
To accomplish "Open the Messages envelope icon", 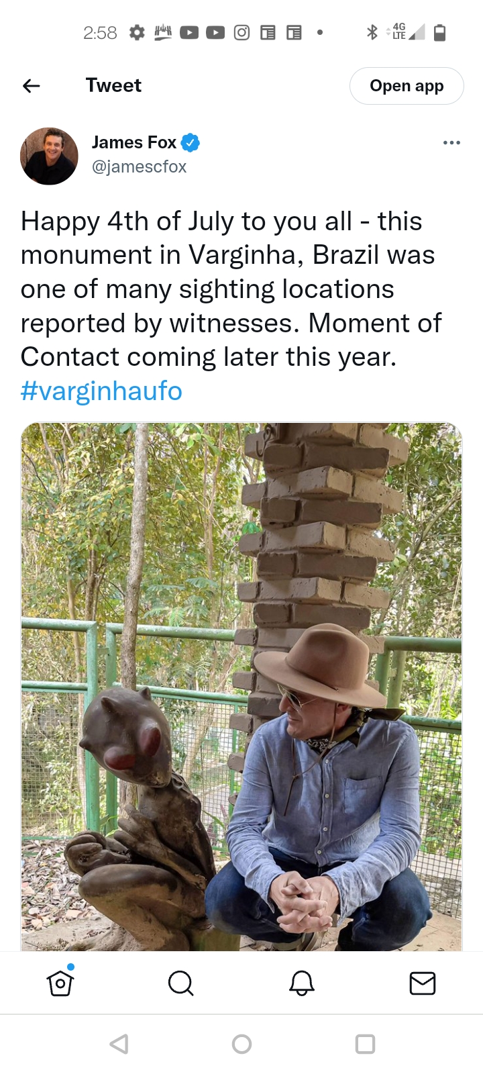I will point(423,983).
